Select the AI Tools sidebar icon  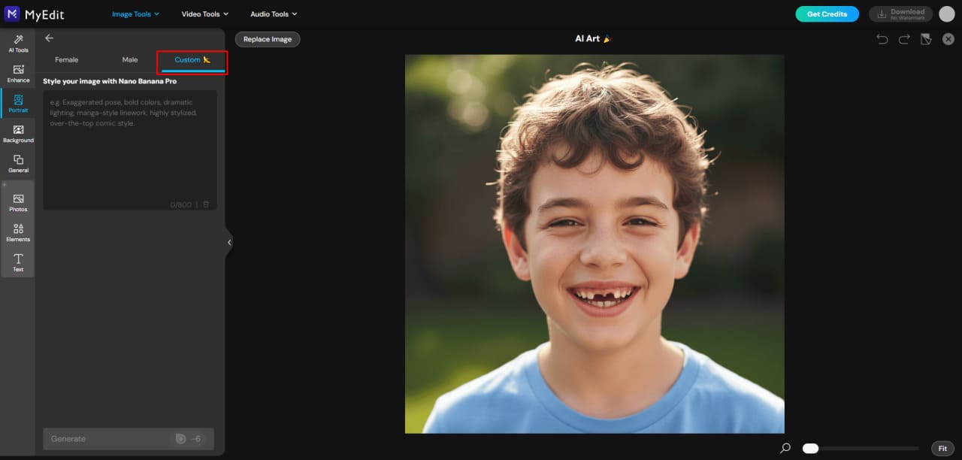click(17, 44)
